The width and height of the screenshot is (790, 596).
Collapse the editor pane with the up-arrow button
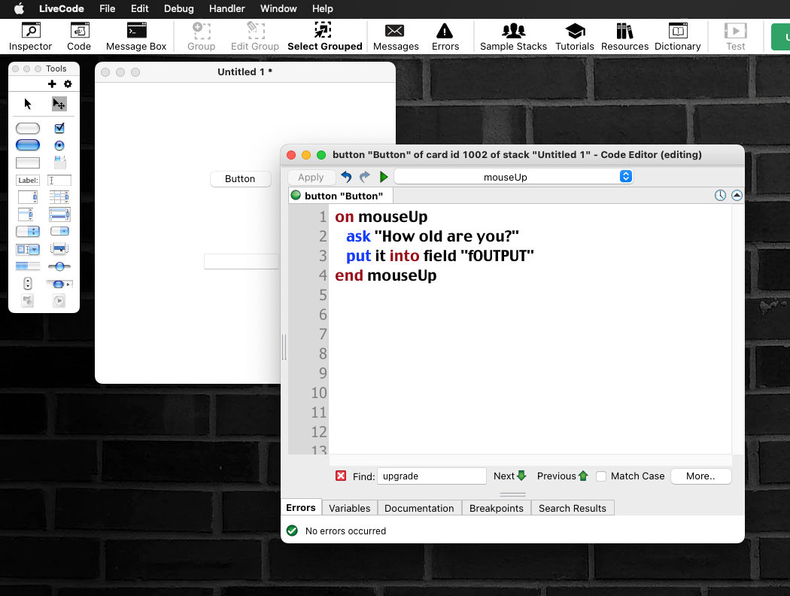[x=737, y=196]
